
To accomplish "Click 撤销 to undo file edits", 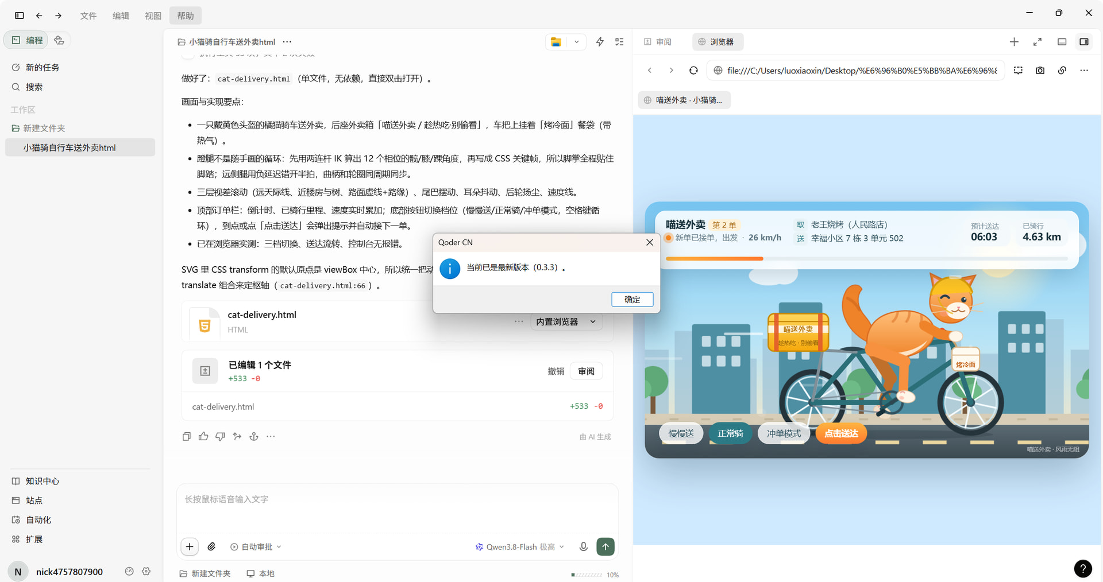I will (556, 371).
